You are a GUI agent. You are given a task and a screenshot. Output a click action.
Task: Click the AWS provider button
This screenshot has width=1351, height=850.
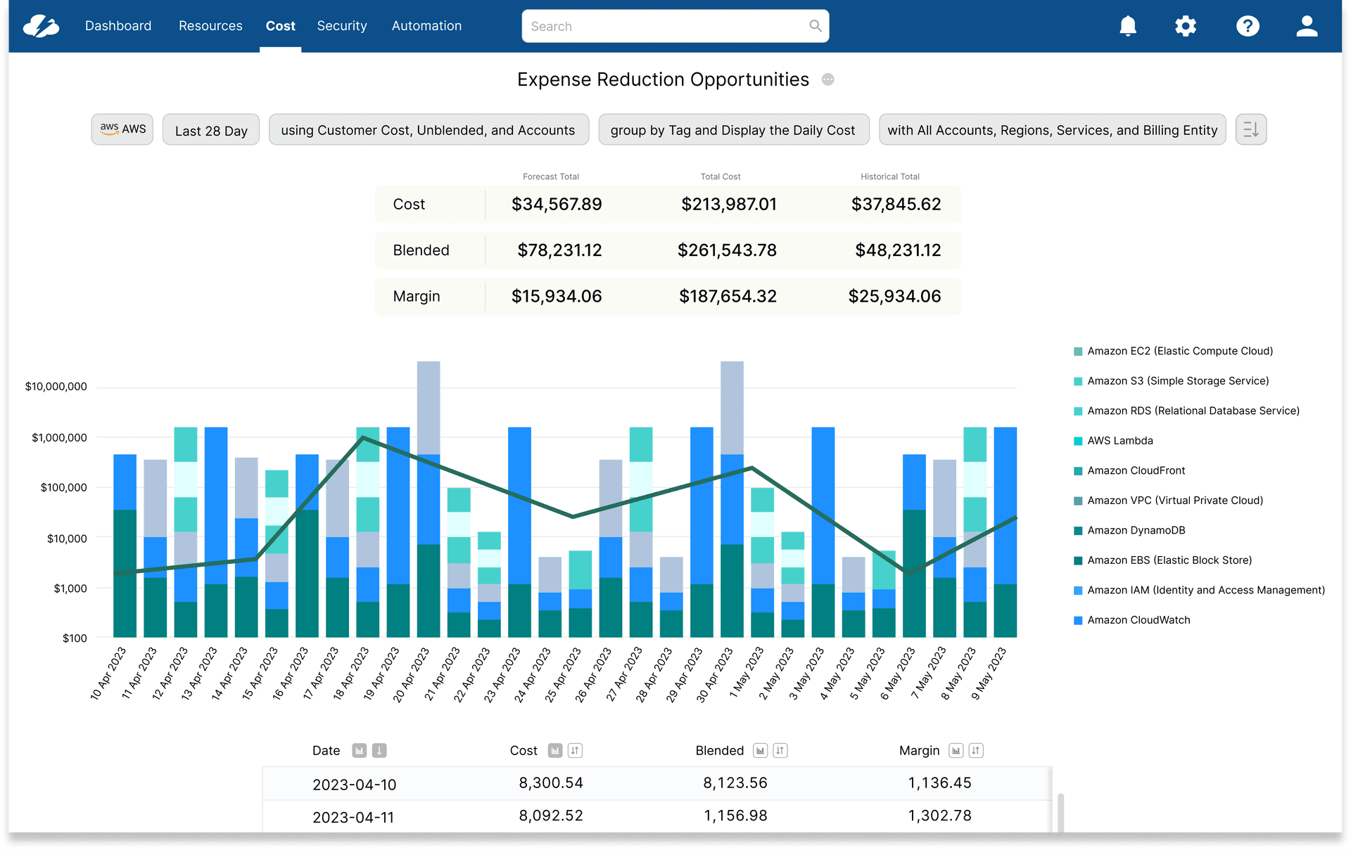pyautogui.click(x=122, y=129)
